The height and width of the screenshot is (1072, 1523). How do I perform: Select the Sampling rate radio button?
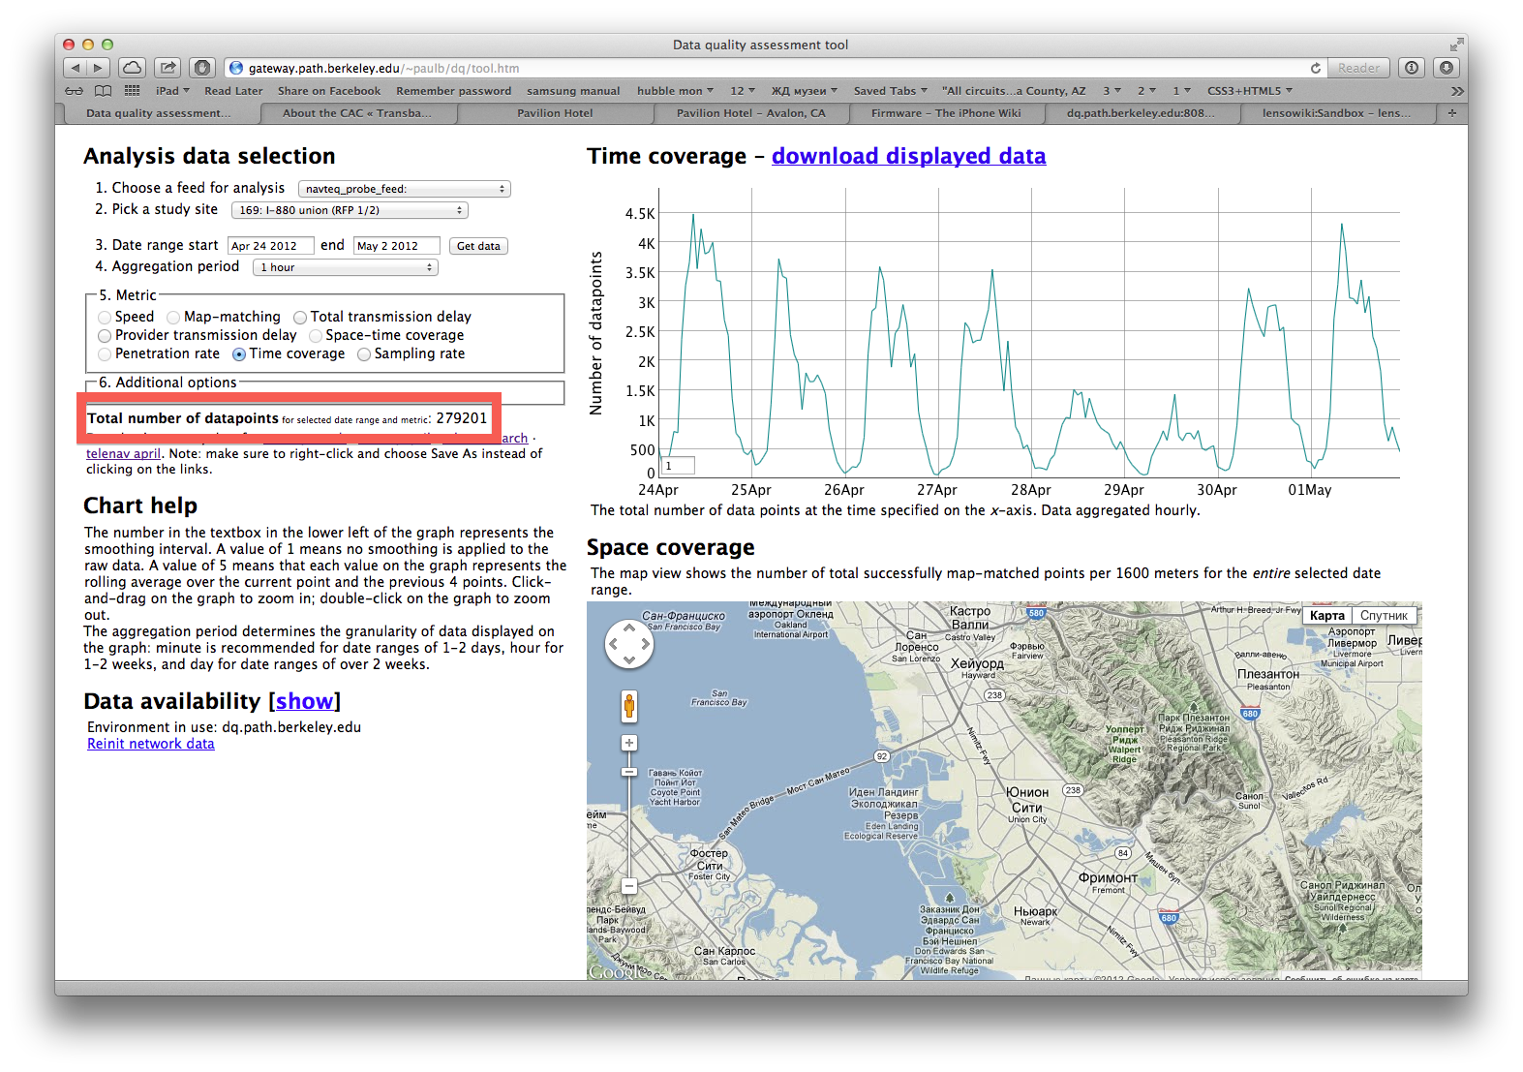[364, 354]
